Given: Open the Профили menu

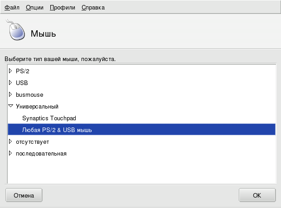Looking at the screenshot, I should tap(62, 8).
